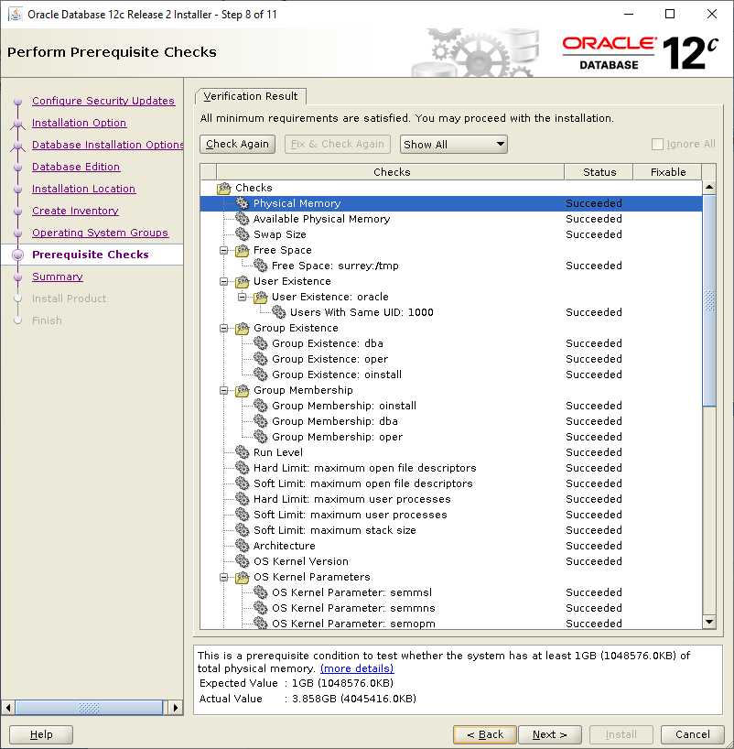Open the more details link

[357, 668]
